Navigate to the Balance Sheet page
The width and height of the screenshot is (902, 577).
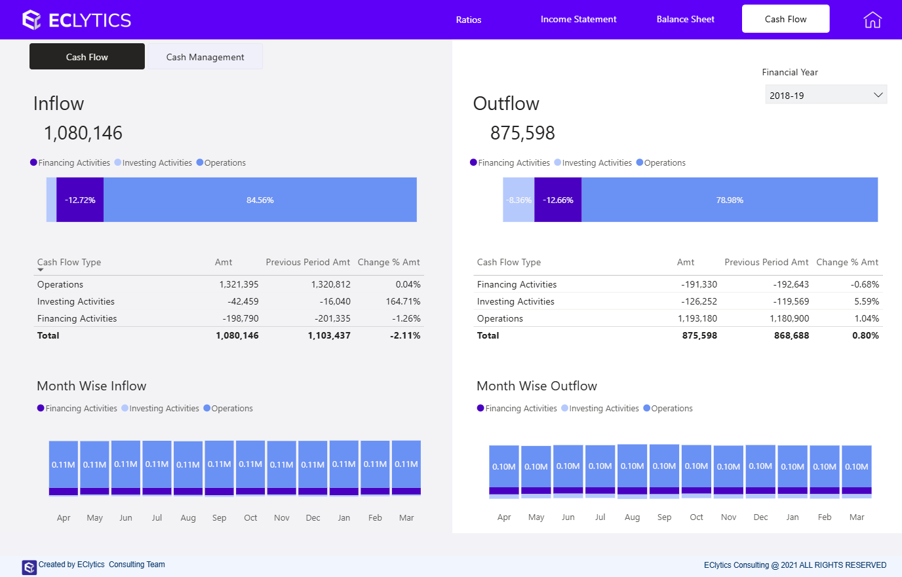[x=685, y=19]
